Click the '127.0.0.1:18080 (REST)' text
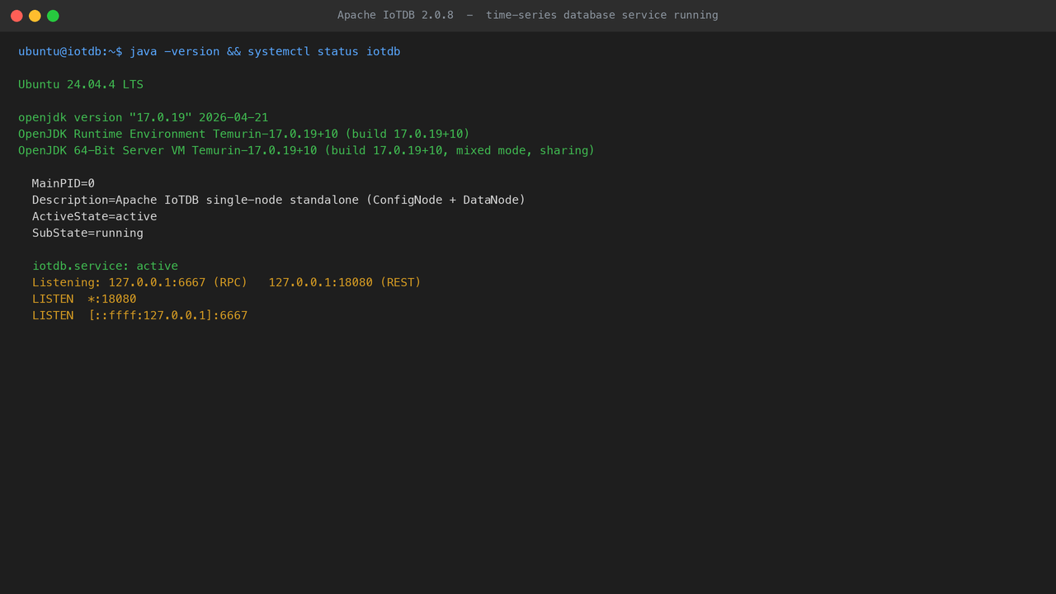Viewport: 1056px width, 594px height. click(345, 282)
